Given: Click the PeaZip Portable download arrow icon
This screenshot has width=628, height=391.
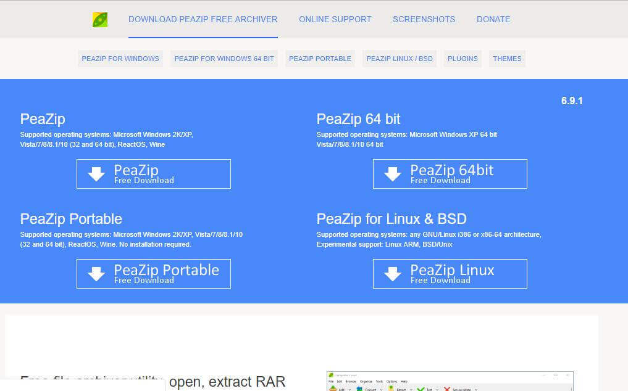Looking at the screenshot, I should (96, 274).
